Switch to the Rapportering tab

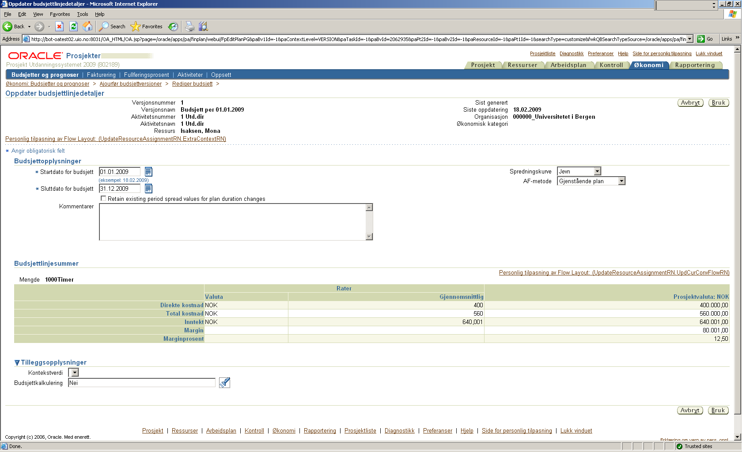pos(695,65)
